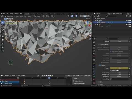The image size is (132, 99).
Task: Open the viewport Add menu
Action: point(25,16)
